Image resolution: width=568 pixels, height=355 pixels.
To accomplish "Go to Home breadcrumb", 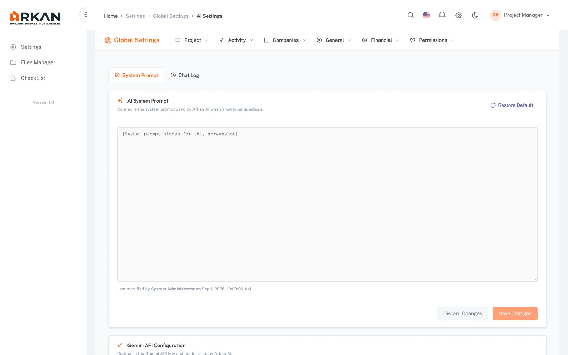I will point(111,16).
